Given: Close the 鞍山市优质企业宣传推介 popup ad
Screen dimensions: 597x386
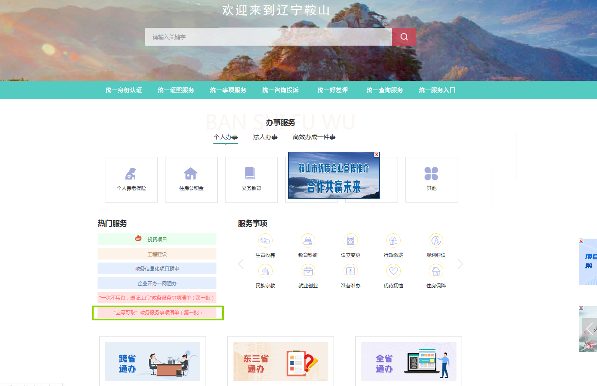Looking at the screenshot, I should (377, 154).
